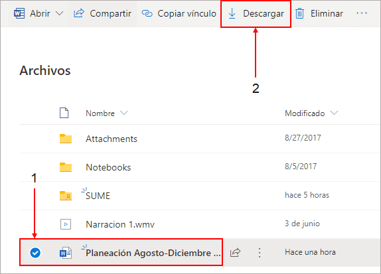Click the Eliminar button label
Image resolution: width=381 pixels, height=274 pixels.
[x=327, y=13]
